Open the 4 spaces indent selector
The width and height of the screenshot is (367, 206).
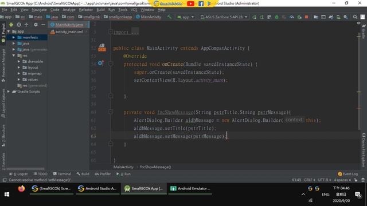tap(342, 180)
